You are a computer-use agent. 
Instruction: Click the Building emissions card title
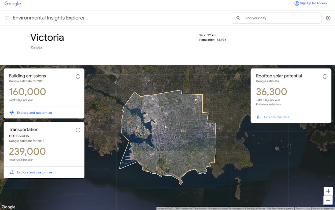[x=27, y=76]
